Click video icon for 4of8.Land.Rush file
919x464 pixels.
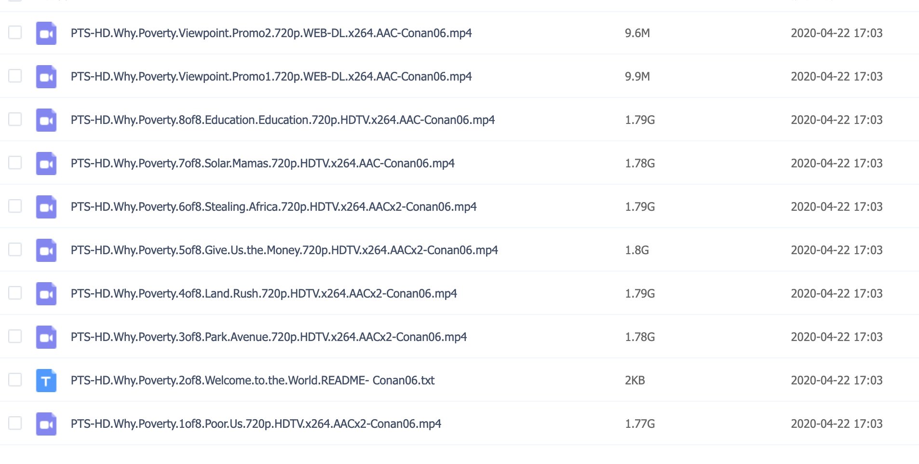tap(46, 294)
